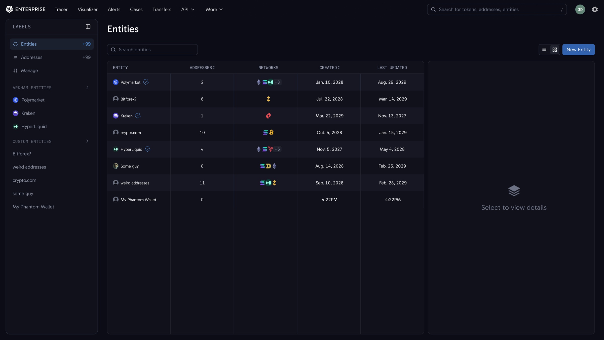This screenshot has width=604, height=340.
Task: Open the Alerts menu item
Action: pos(114,9)
